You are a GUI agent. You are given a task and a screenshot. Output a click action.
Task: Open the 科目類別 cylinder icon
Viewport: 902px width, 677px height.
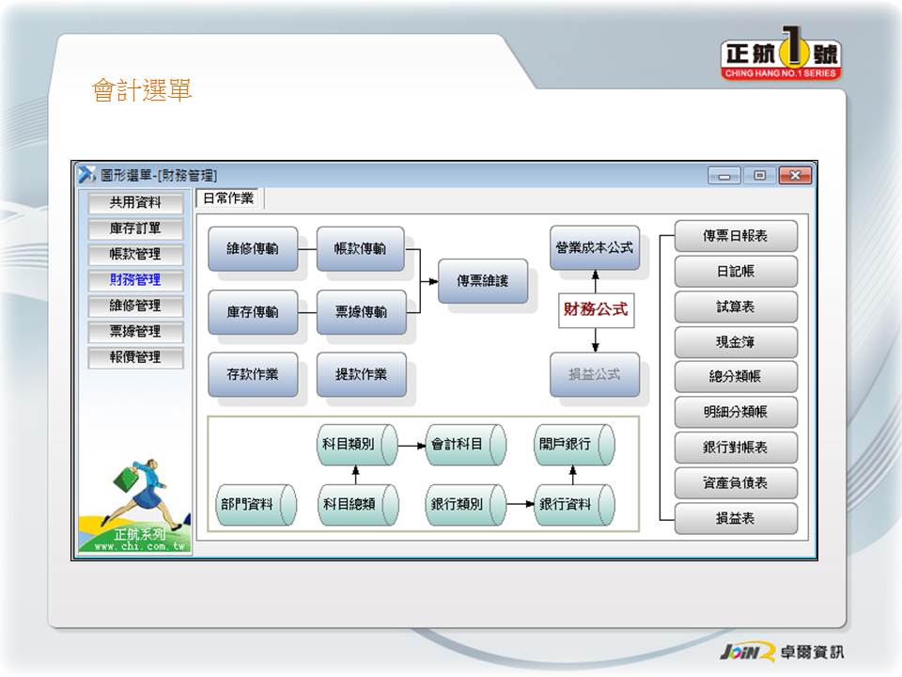tap(355, 445)
